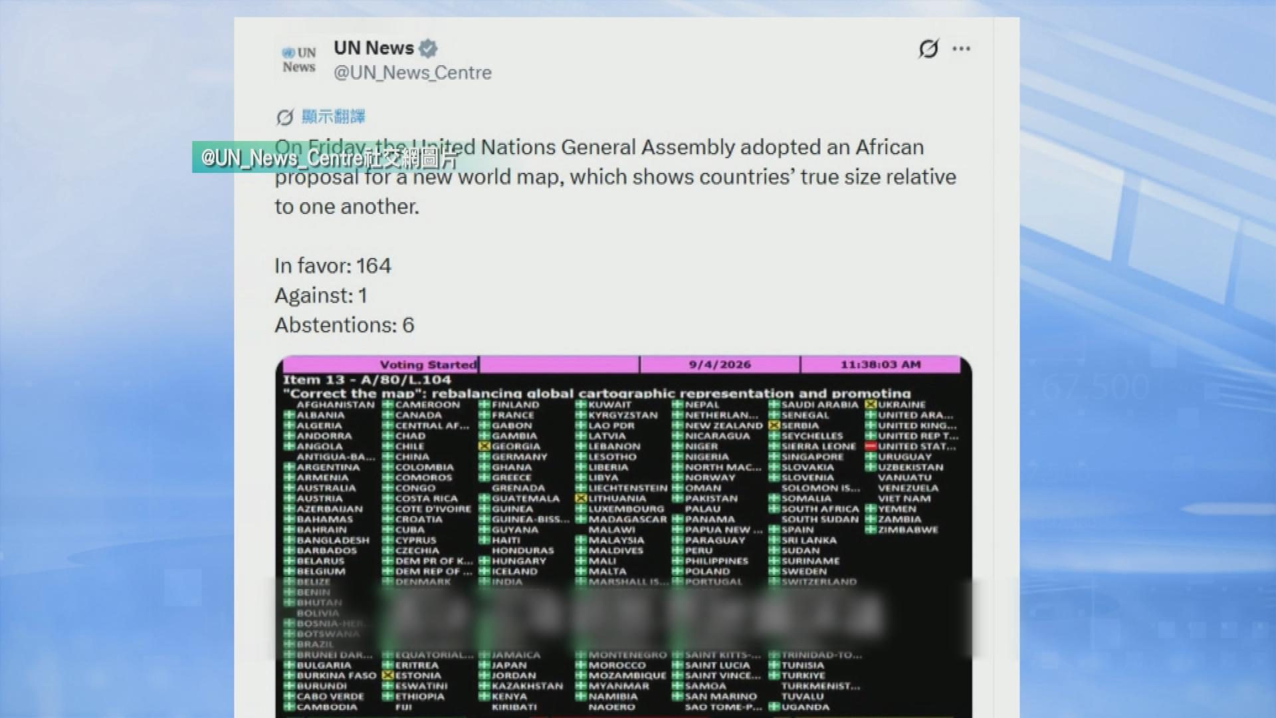The image size is (1276, 718).
Task: Click SOUTH AFRICA on the voting board
Action: coord(820,509)
